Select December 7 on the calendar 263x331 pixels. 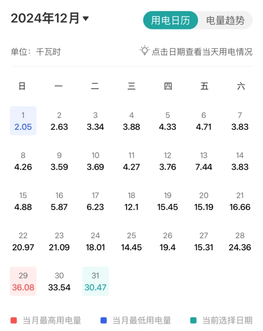pos(240,120)
